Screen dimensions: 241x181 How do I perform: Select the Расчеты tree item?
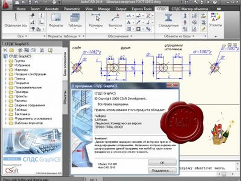pos(21,101)
